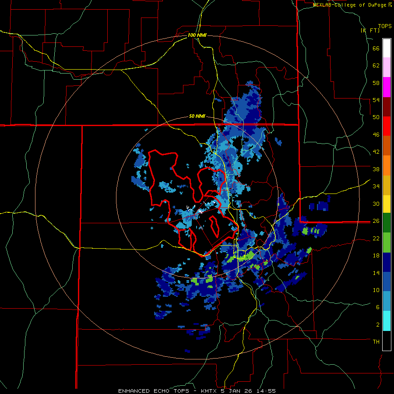The width and height of the screenshot is (394, 394).
Task: Pick the navy swatch between 14 and 18
Action: pyautogui.click(x=387, y=262)
